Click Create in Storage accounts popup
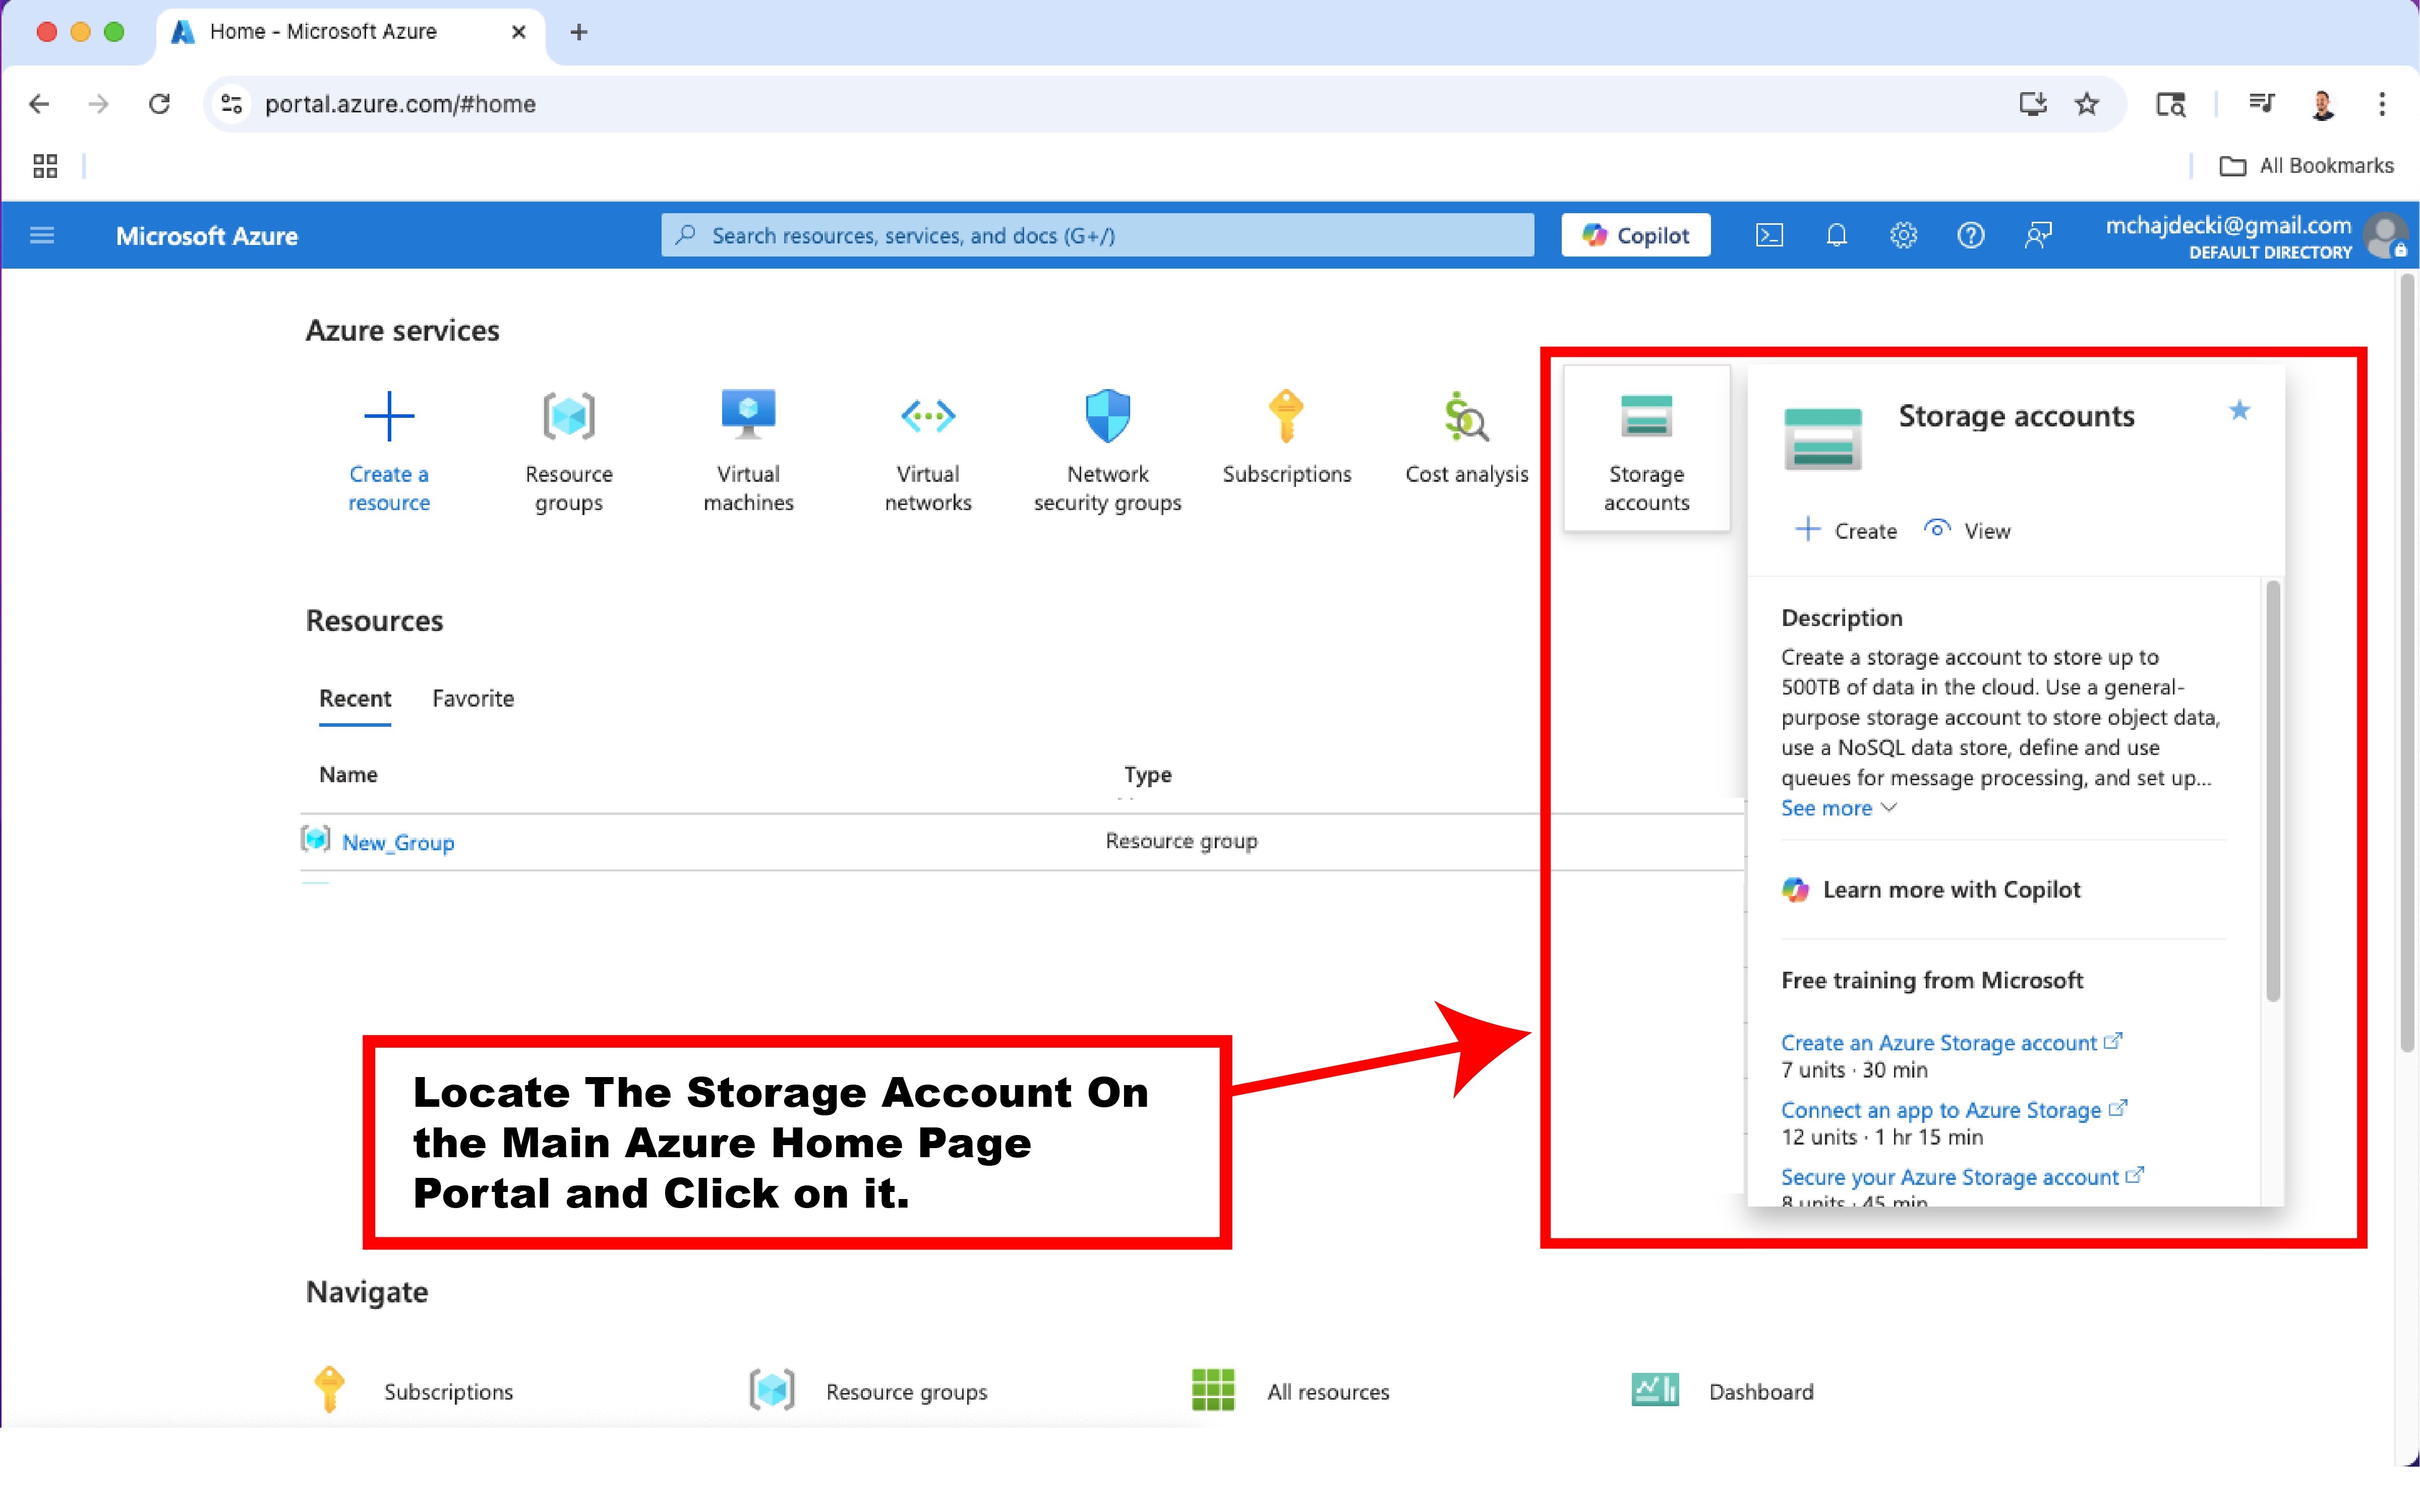 [x=1847, y=530]
